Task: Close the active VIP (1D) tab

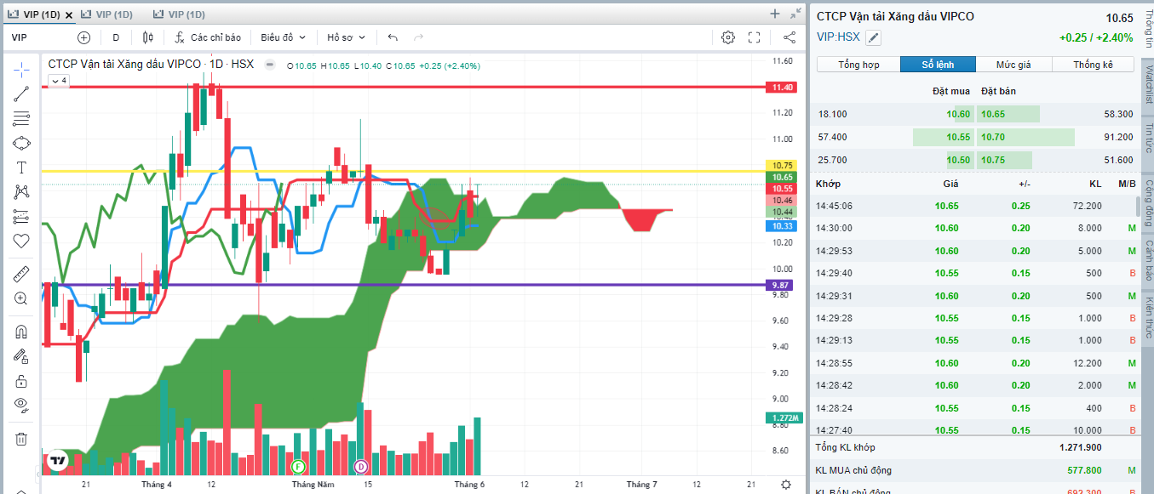Action: pyautogui.click(x=69, y=14)
